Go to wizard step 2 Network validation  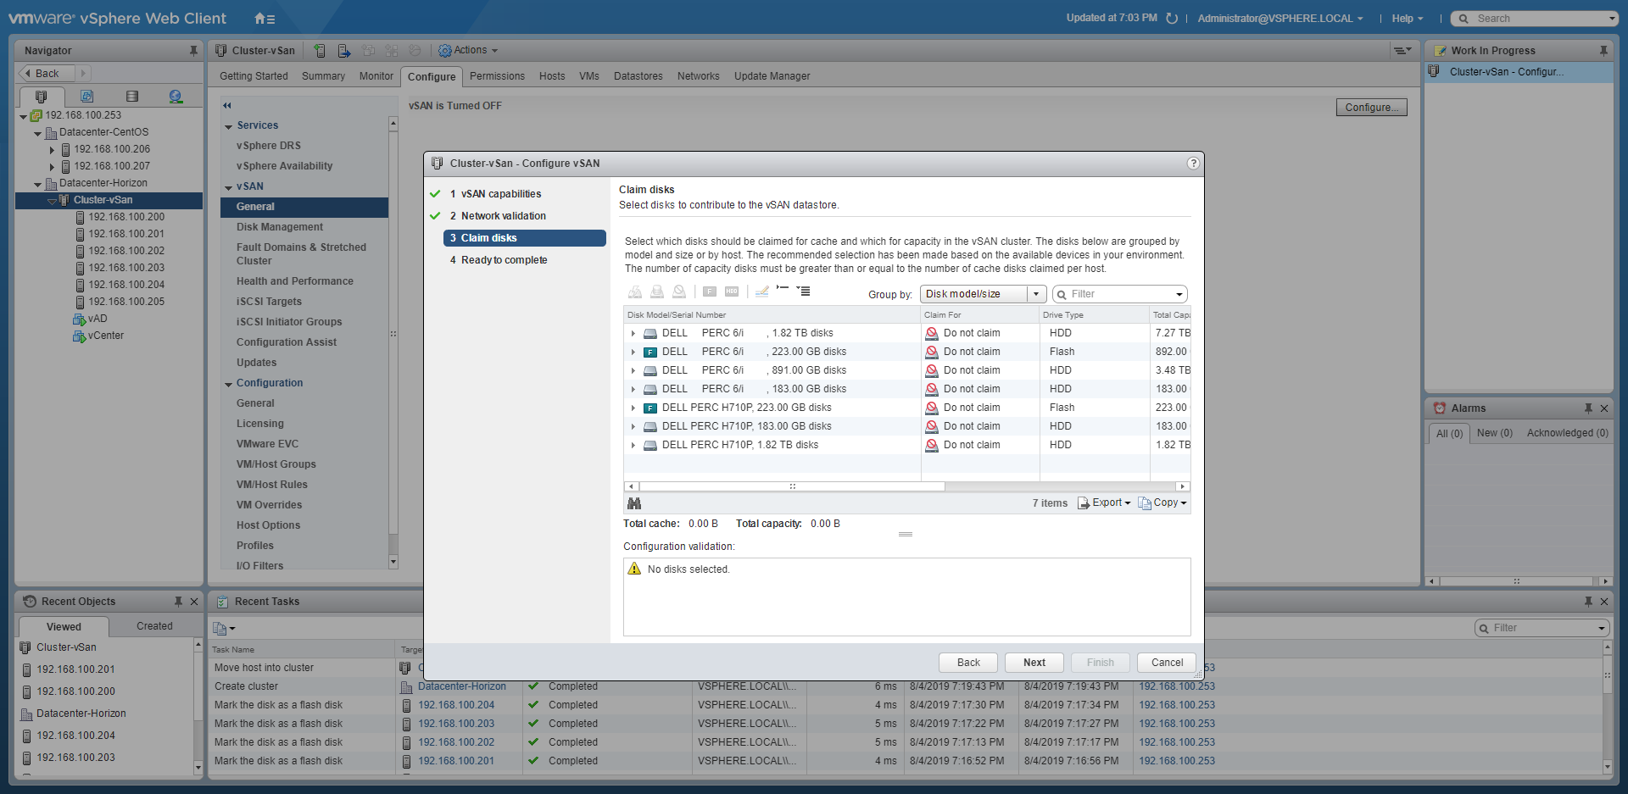point(503,216)
